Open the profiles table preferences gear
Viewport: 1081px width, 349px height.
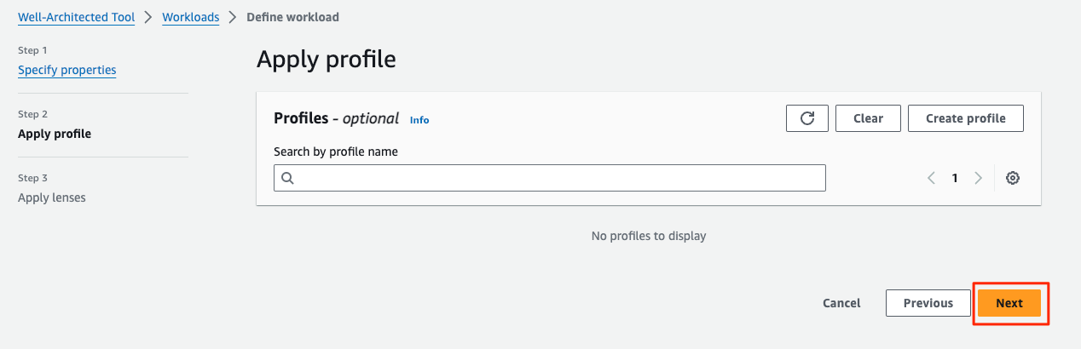tap(1013, 178)
